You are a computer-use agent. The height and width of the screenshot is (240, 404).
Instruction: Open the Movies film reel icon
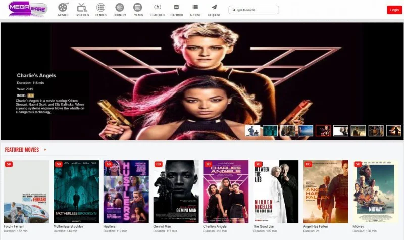[63, 7]
